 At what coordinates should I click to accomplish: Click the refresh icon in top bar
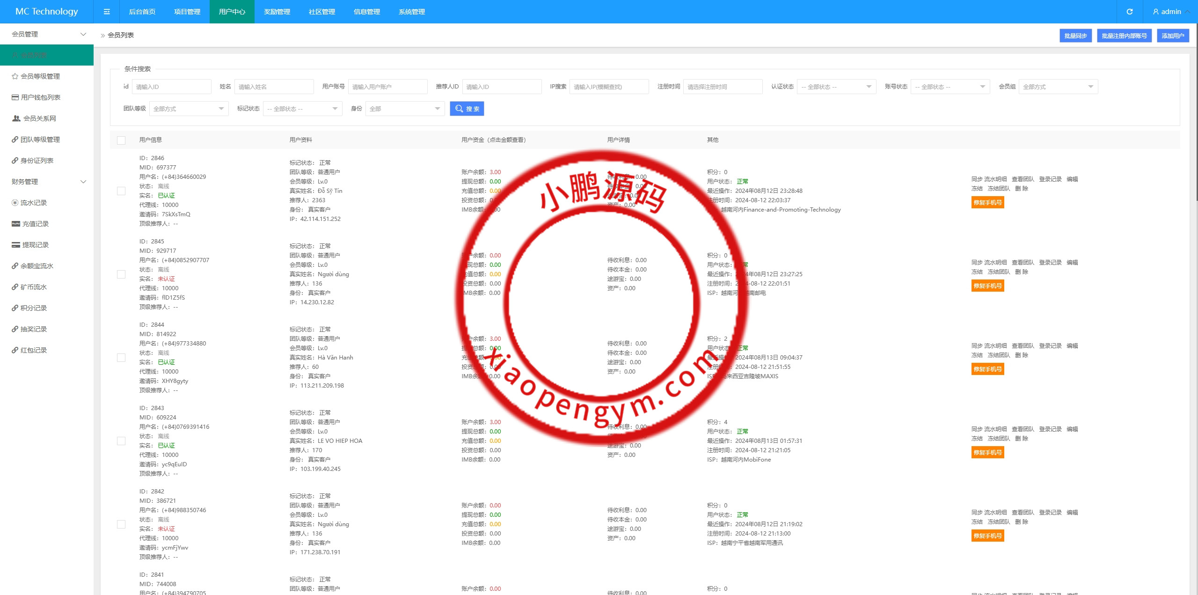point(1129,12)
